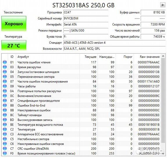Click the Скорость вращения field 7200 RPM
Screen dimensions: 167x158
[x=153, y=25]
